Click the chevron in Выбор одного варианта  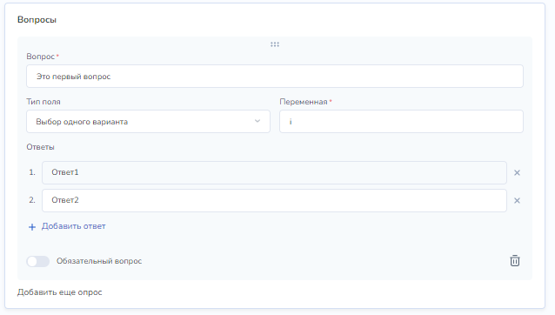(x=257, y=121)
